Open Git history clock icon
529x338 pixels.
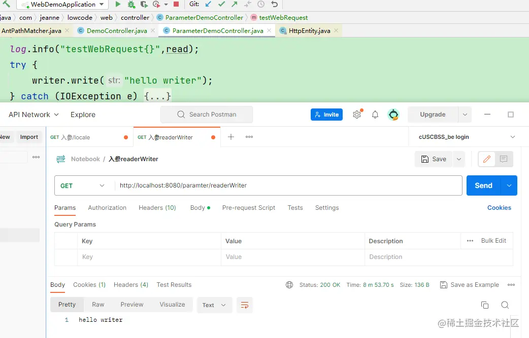pos(261,4)
